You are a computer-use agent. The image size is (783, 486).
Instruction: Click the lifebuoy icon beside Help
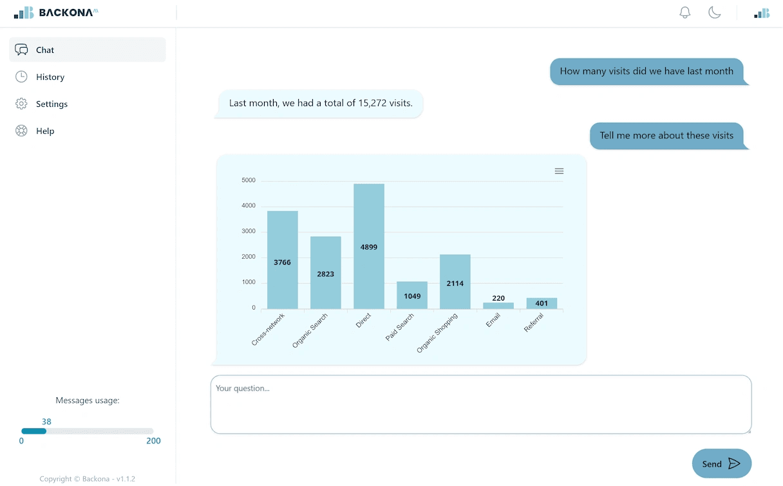point(21,131)
